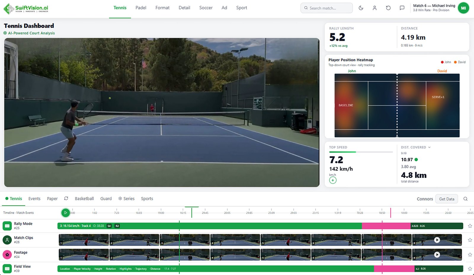Viewport: 474px width, 275px height.
Task: Open the Series tab
Action: click(126, 199)
